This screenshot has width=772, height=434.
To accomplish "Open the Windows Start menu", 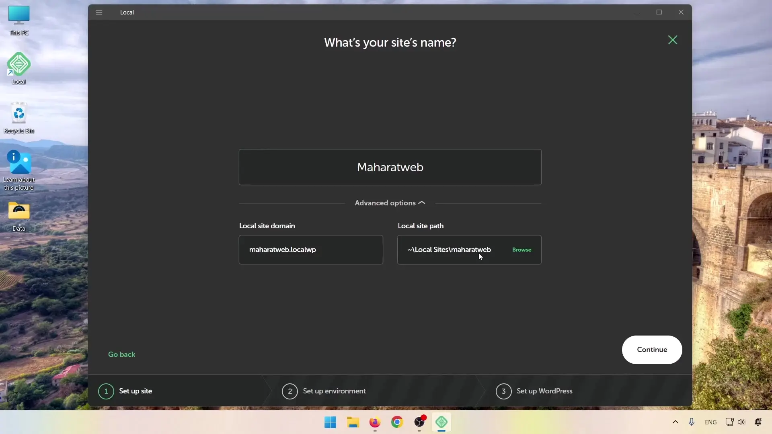I will pyautogui.click(x=330, y=422).
